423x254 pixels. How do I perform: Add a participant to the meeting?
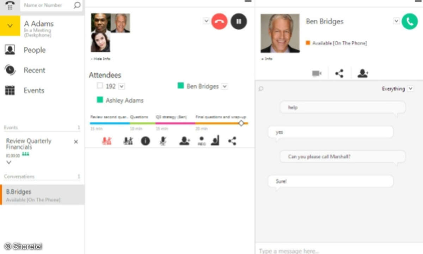(184, 141)
